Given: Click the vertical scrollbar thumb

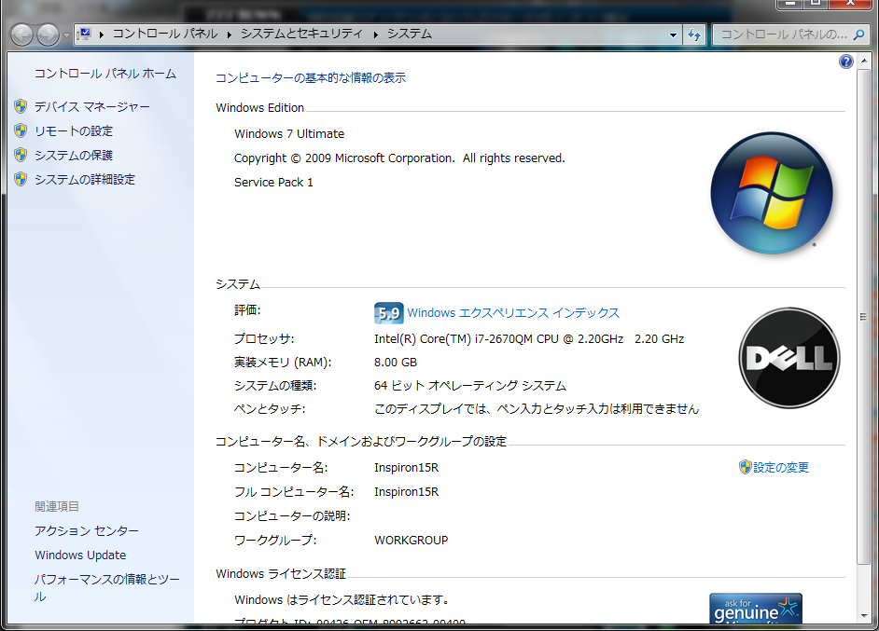Looking at the screenshot, I should coord(863,316).
